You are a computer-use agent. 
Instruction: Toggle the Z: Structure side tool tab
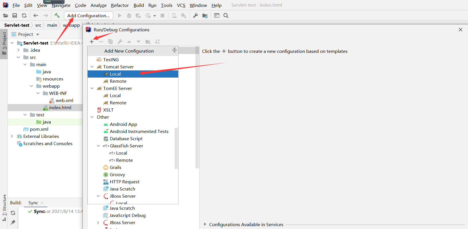point(4,207)
